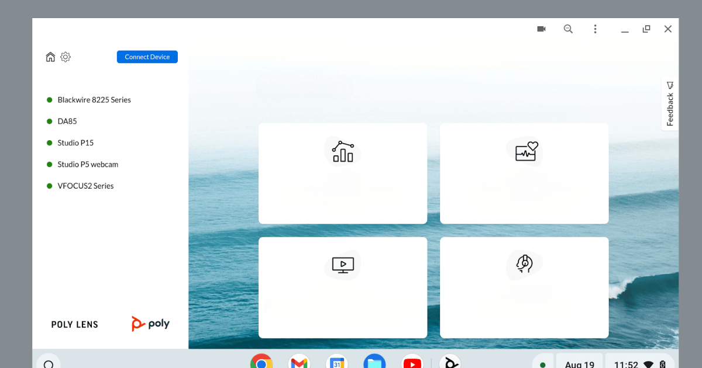Click the POLY LENS label at bottom left
702x368 pixels.
(74, 324)
